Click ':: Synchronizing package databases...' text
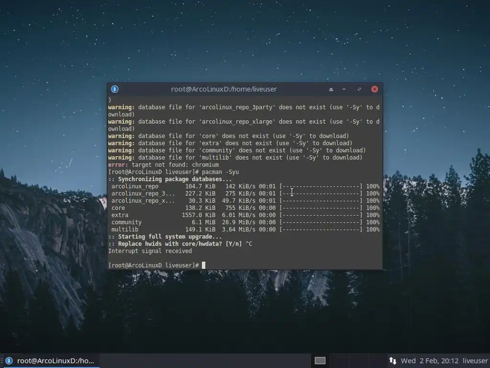Image resolution: width=490 pixels, height=368 pixels. click(170, 179)
